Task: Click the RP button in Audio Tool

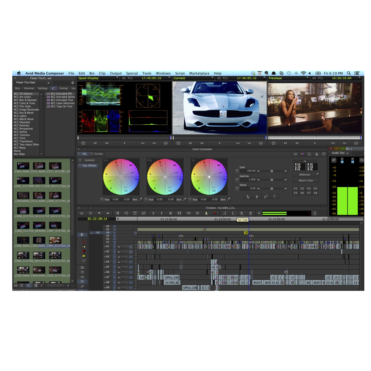Action: [x=334, y=160]
